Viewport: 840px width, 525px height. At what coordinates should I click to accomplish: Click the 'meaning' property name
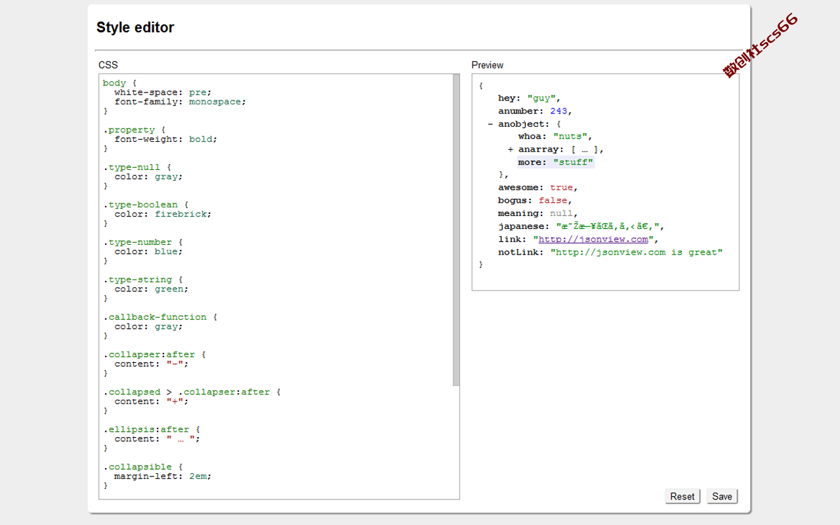click(518, 213)
